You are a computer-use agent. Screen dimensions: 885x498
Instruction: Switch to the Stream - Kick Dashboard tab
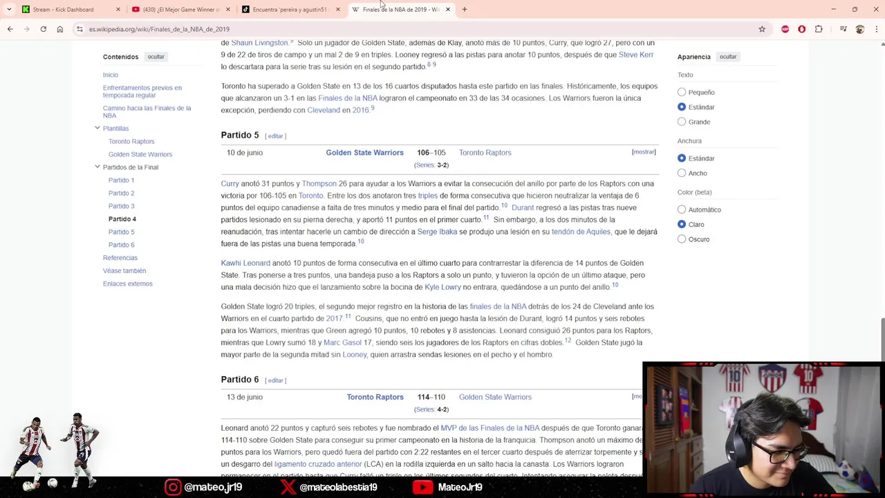point(64,10)
